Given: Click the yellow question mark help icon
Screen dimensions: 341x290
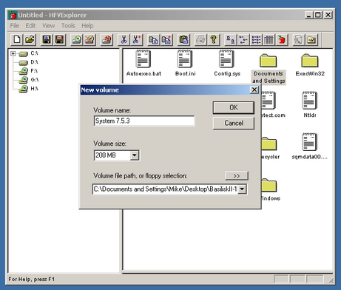Looking at the screenshot, I should (213, 39).
